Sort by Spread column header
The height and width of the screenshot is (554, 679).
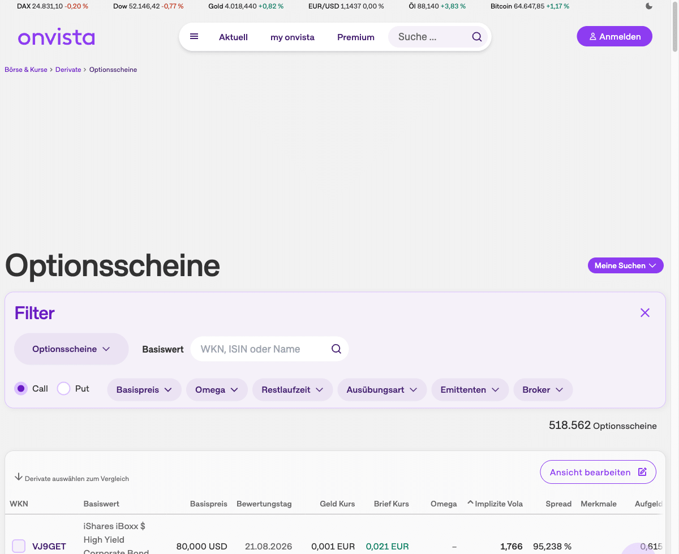[x=558, y=504]
